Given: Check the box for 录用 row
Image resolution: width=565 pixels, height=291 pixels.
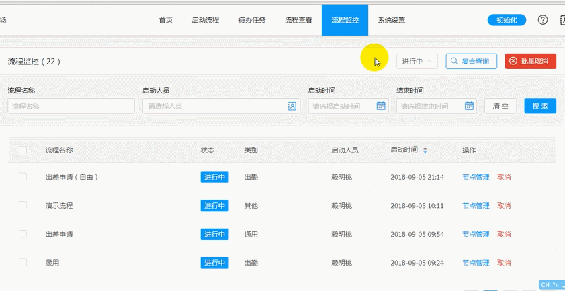Looking at the screenshot, I should tap(23, 263).
